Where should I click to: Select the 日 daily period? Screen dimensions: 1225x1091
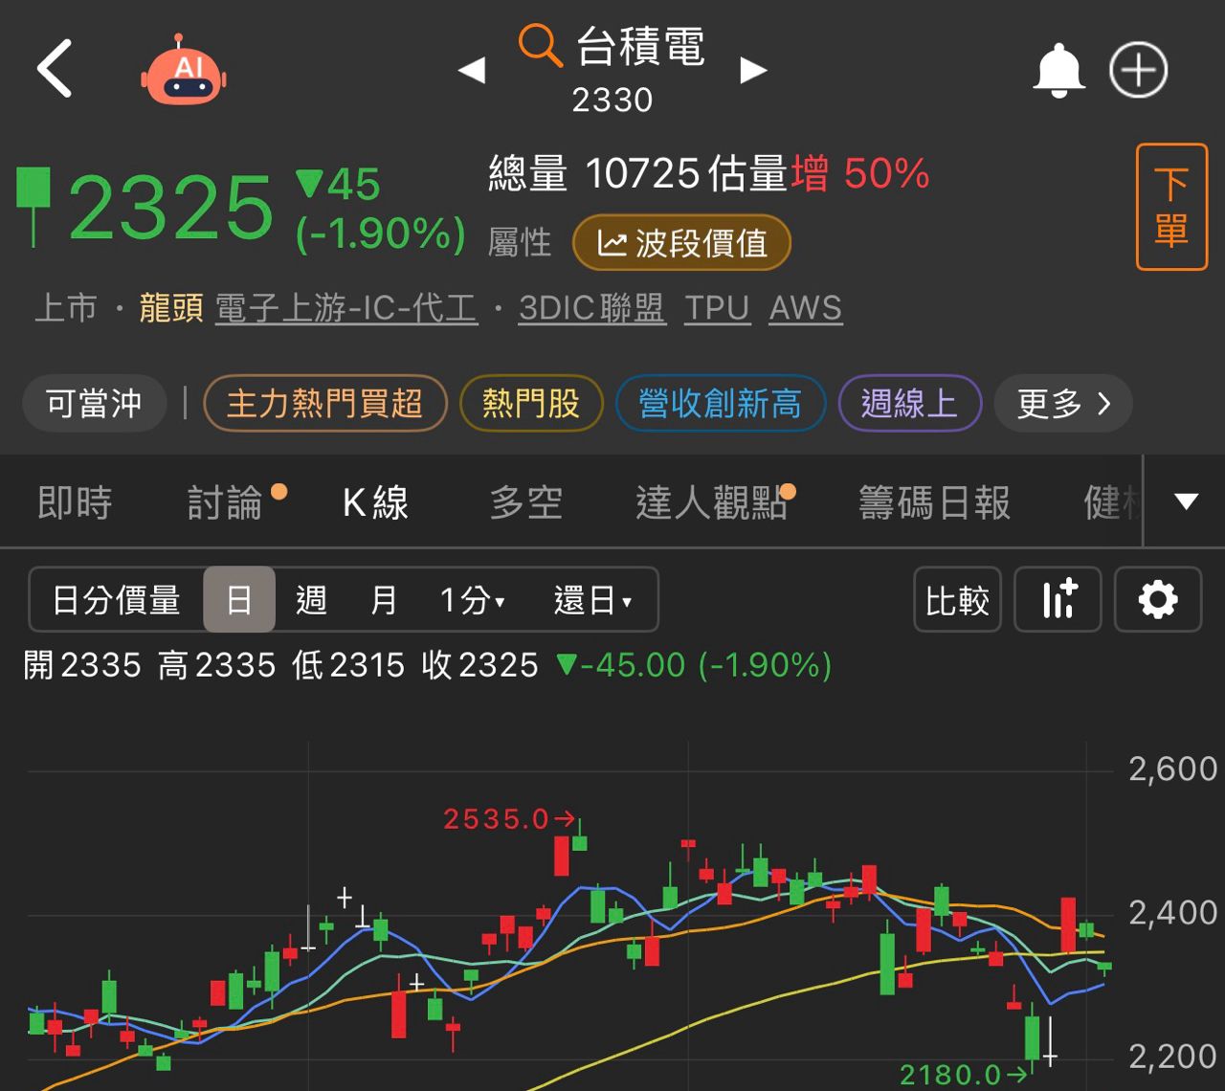click(239, 600)
